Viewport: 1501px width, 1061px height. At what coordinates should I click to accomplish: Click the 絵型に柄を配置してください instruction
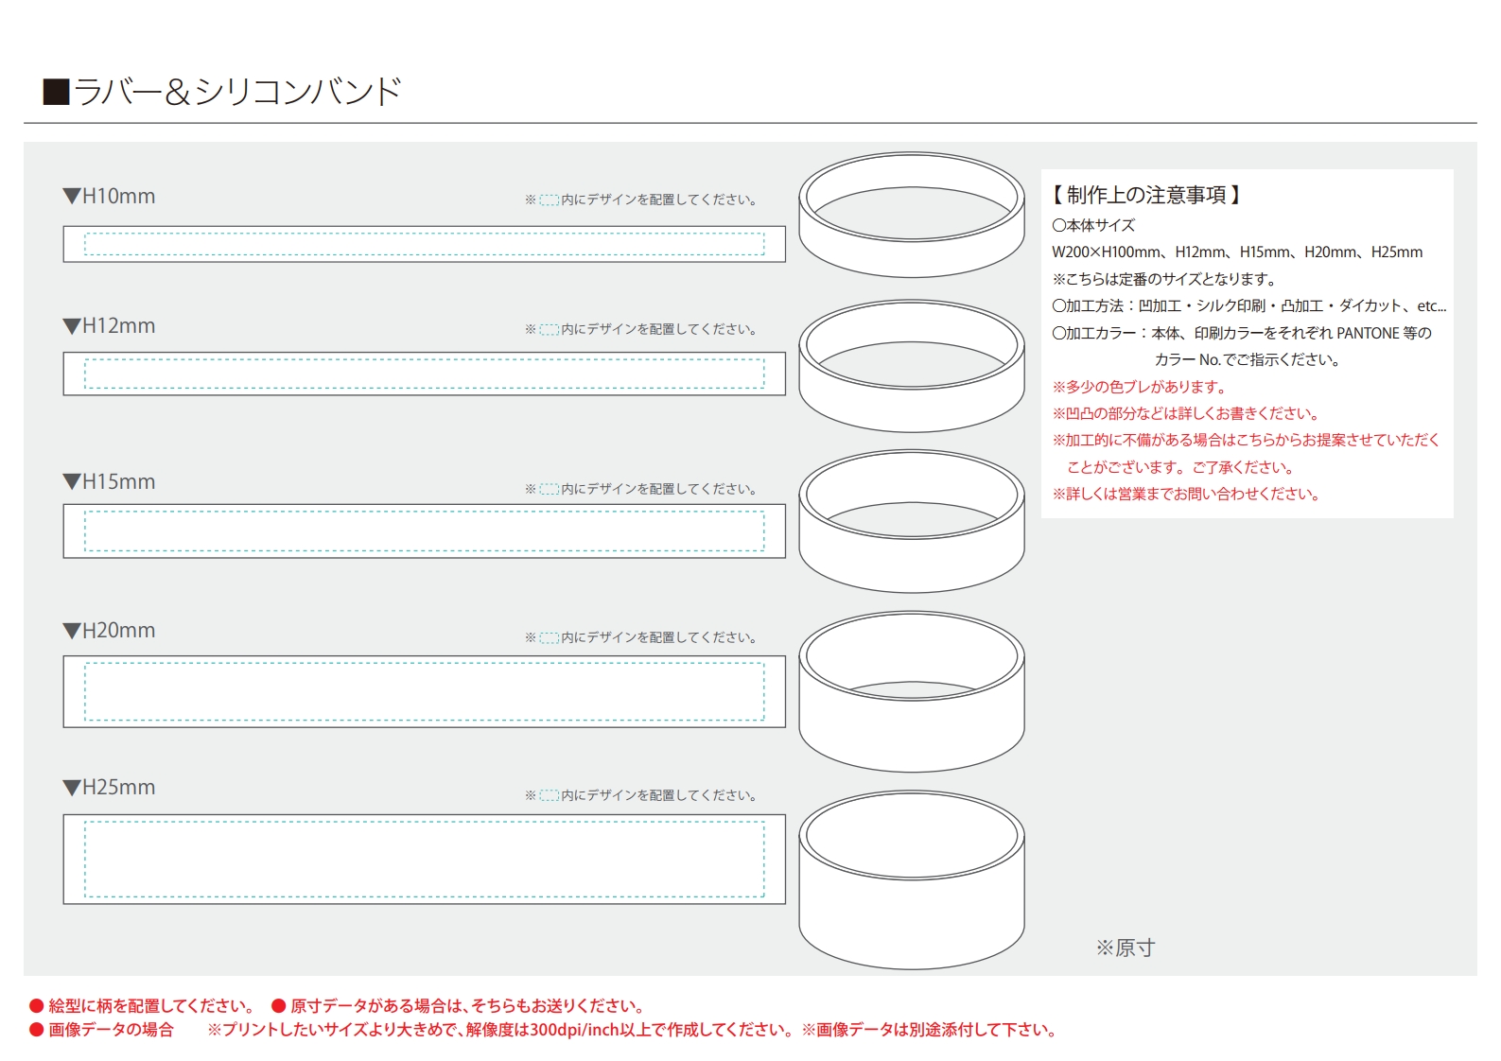coord(143,1005)
